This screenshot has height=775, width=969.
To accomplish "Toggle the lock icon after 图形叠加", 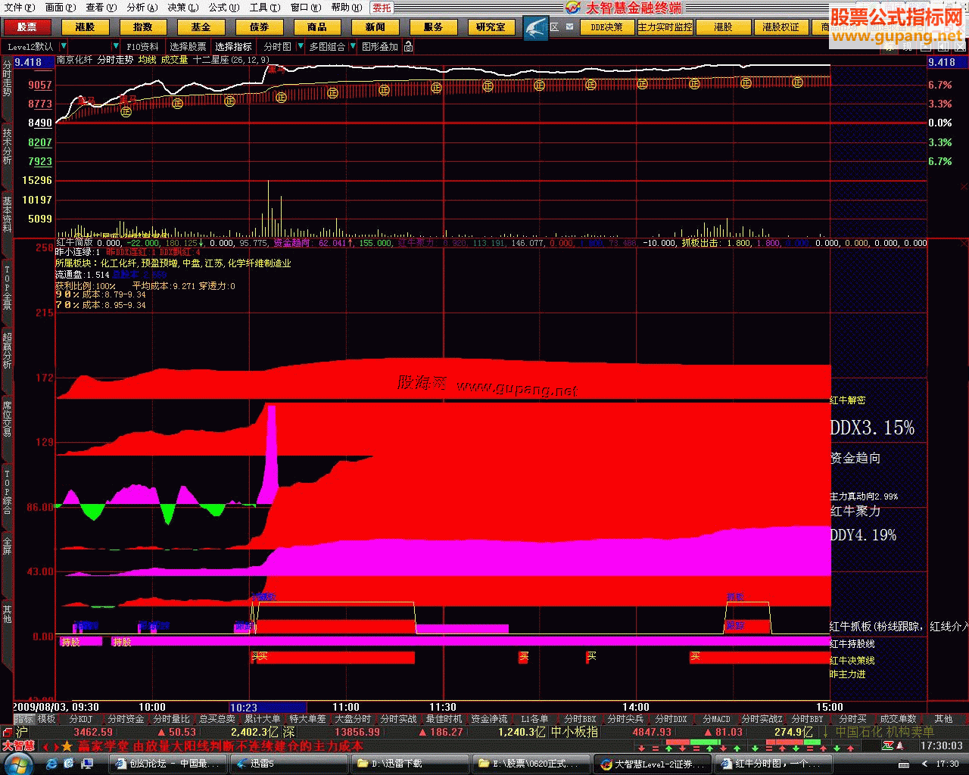I will click(409, 47).
